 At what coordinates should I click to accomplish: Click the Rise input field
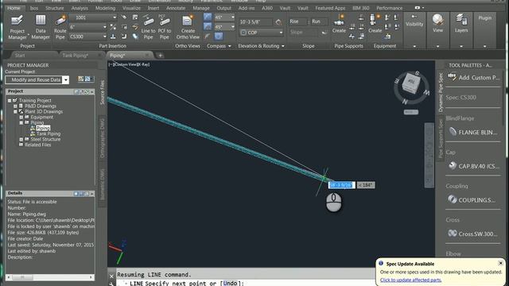point(297,21)
